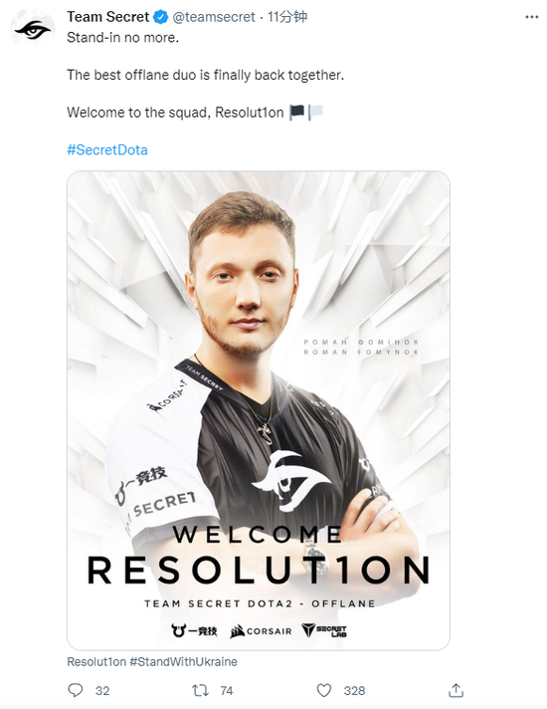Click the Team Secret profile avatar
The width and height of the screenshot is (547, 709).
pyautogui.click(x=33, y=30)
